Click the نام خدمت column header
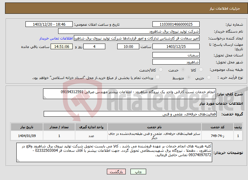The image size is (248, 180). pyautogui.click(x=154, y=127)
